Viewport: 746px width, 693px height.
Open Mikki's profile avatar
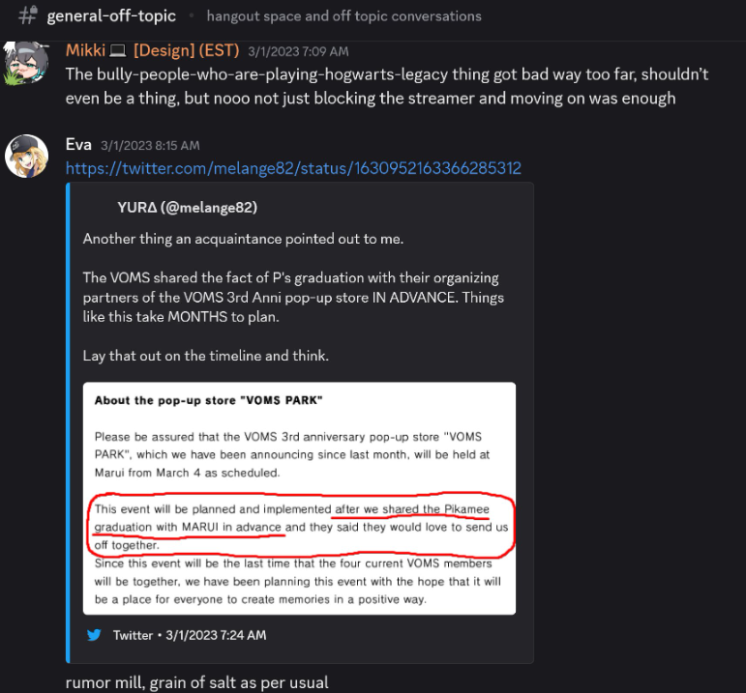pyautogui.click(x=26, y=63)
